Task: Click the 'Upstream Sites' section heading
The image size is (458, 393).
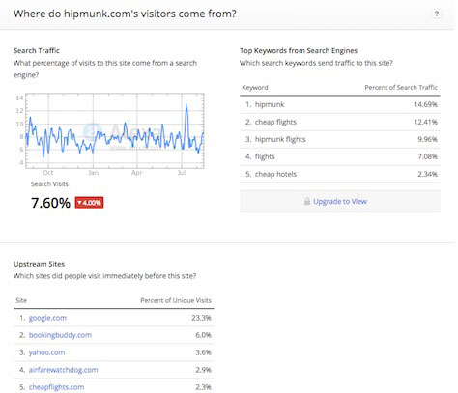Action: (39, 264)
